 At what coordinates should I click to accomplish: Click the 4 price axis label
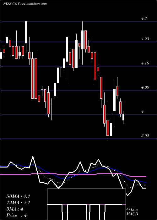(143, 112)
